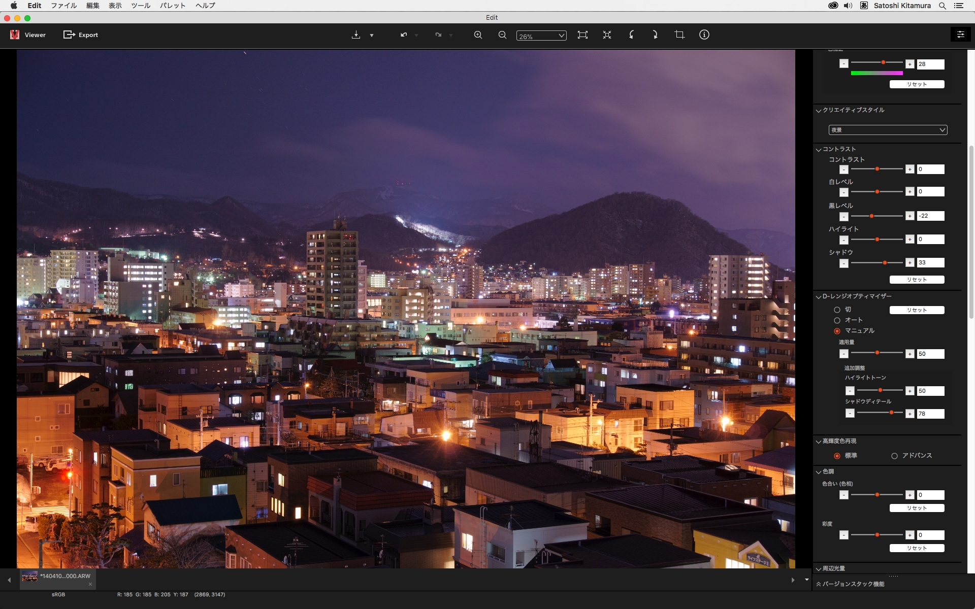Select the D-Range Optimizer 切 (off) radio button
Image resolution: width=975 pixels, height=609 pixels.
click(x=837, y=310)
